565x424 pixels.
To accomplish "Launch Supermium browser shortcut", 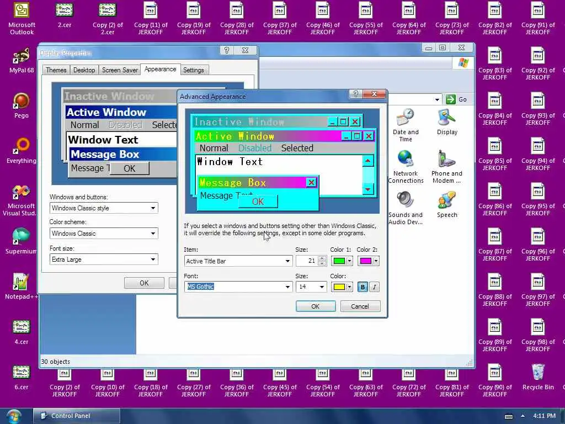I will pos(21,241).
